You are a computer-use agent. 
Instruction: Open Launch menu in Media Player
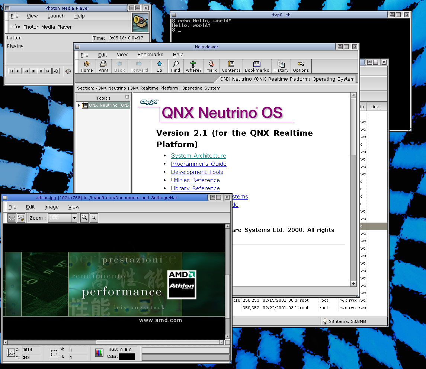click(x=56, y=16)
